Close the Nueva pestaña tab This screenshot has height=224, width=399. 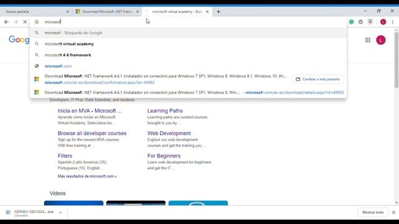click(67, 12)
